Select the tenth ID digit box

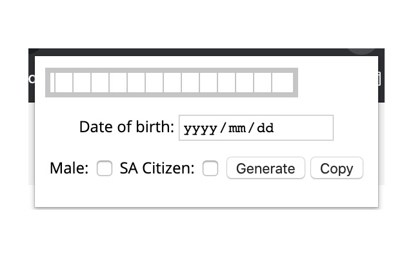pyautogui.click(x=227, y=83)
